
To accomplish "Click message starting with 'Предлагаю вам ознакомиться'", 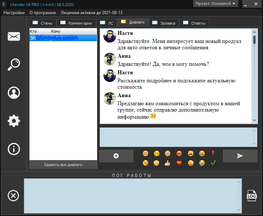I will 178,110.
